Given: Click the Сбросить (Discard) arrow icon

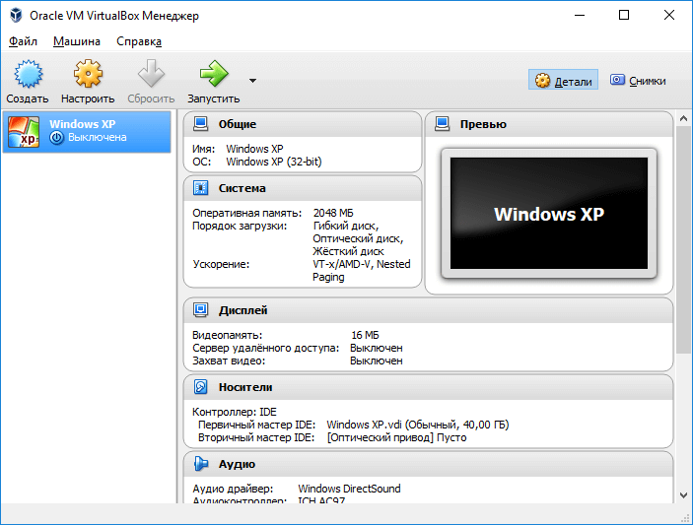Looking at the screenshot, I should 151,73.
